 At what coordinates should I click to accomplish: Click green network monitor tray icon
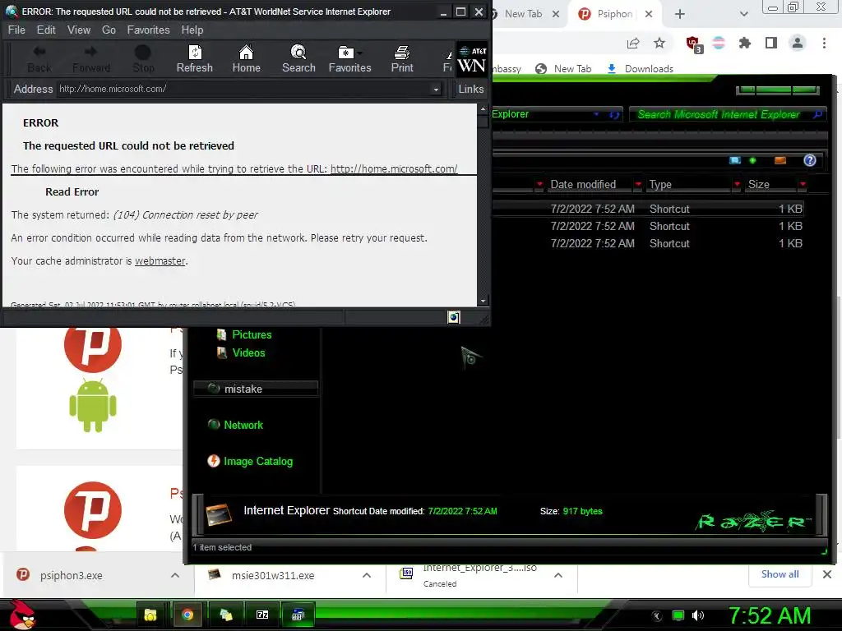pyautogui.click(x=678, y=615)
